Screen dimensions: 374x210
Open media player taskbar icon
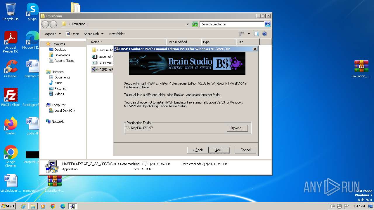(43, 206)
